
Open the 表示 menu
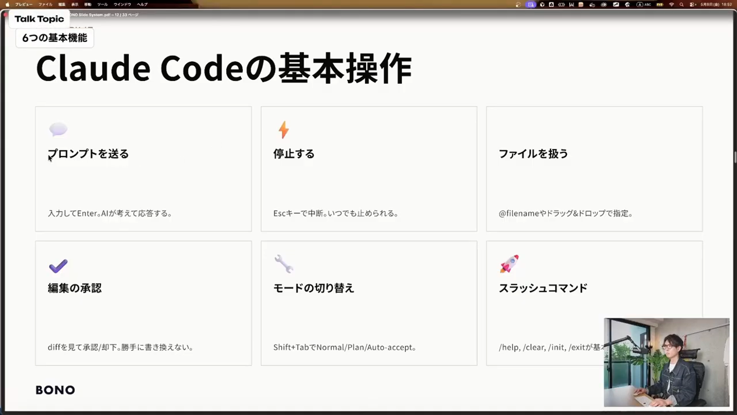[75, 4]
